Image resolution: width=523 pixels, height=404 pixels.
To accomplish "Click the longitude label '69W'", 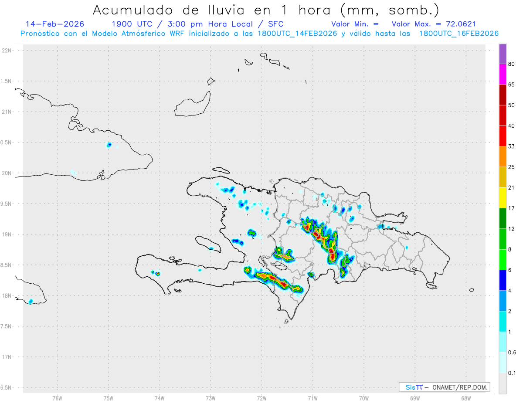I will (x=415, y=397).
